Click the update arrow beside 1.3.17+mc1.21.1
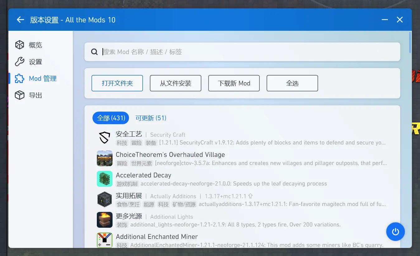Viewport: 420px width, 256px height. 250,196
